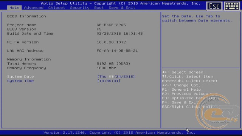Screen dimensions: 242x136
Task: Click the Project Name value GB-BXCE-3205
Action: coord(111,25)
